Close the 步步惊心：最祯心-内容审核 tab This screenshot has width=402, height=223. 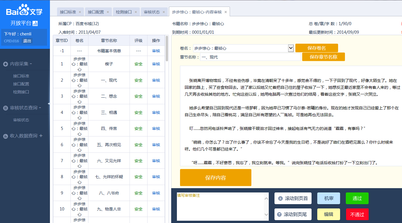(x=226, y=12)
